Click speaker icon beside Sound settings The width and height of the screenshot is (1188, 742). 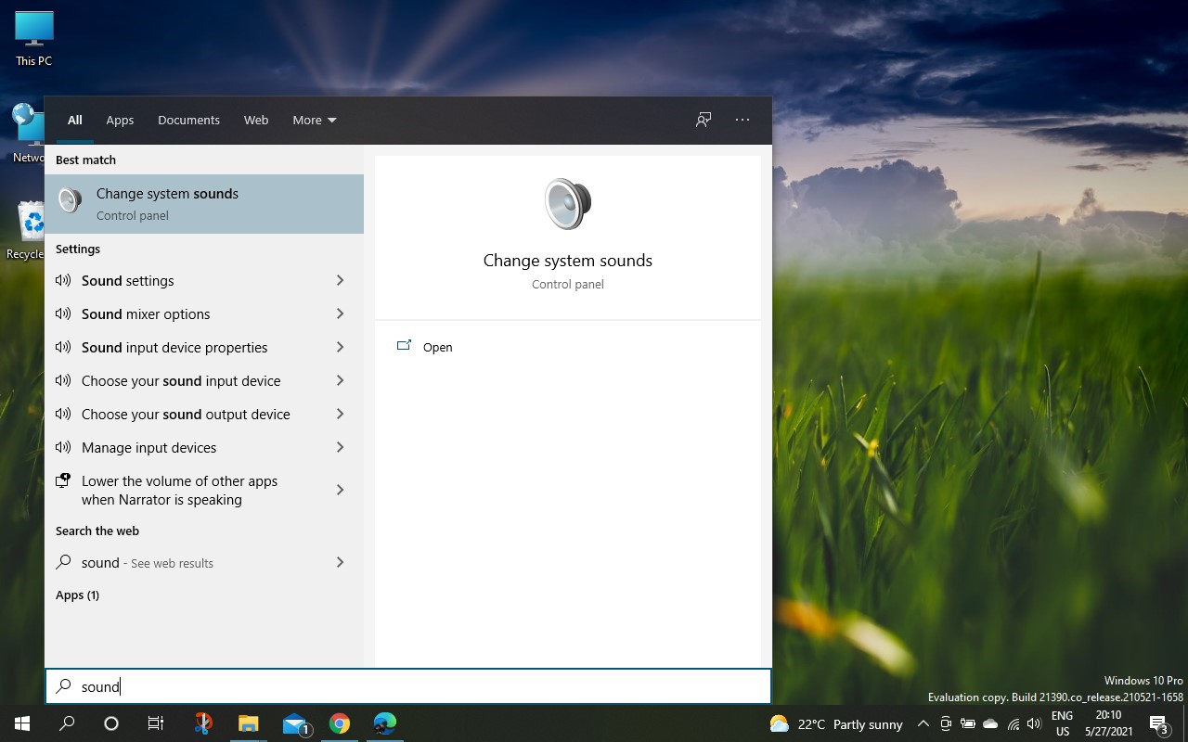pyautogui.click(x=63, y=280)
